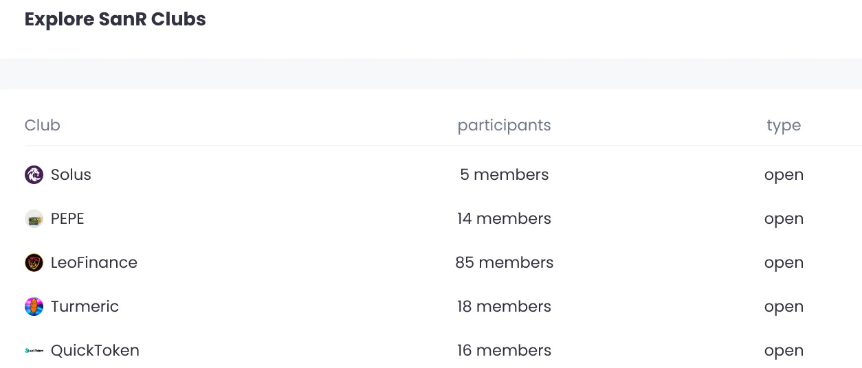Screen dimensions: 862x368
Task: Open the LeoFinance club
Action: coord(94,262)
